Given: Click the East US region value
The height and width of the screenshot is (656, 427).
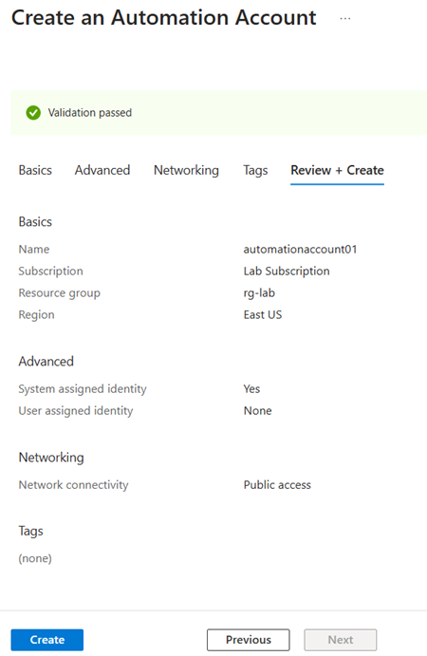Looking at the screenshot, I should 263,314.
